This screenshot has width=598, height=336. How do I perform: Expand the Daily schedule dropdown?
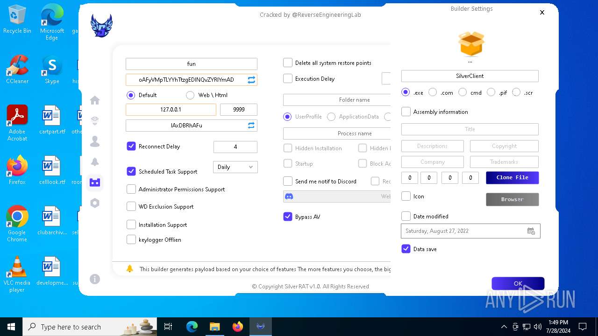click(x=235, y=167)
